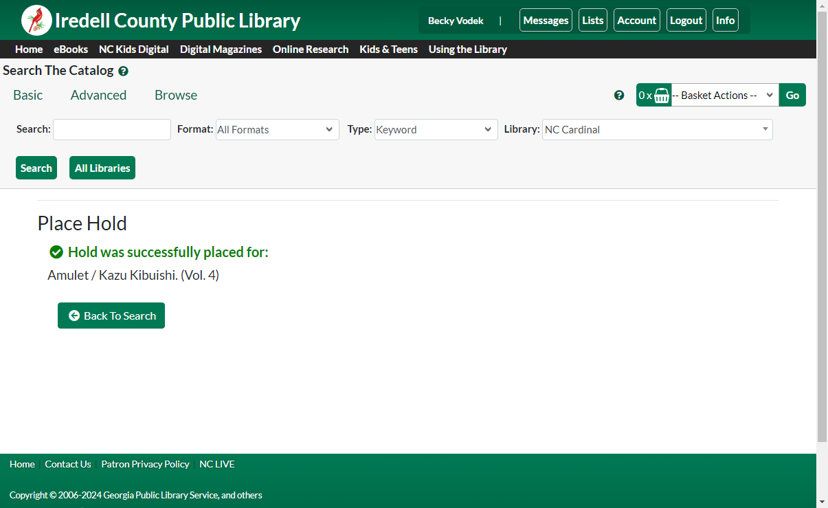Log out using the Logout button

tap(686, 20)
